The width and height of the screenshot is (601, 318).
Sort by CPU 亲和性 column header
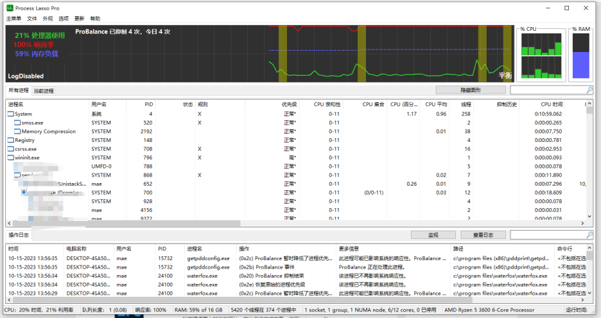pyautogui.click(x=320, y=104)
